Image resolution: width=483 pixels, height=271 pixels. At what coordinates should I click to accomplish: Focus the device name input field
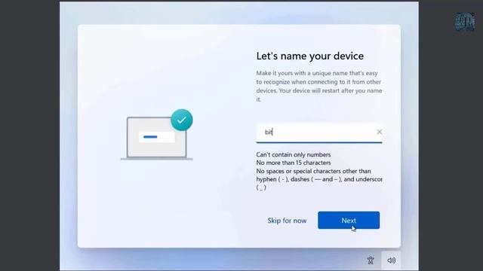(319, 132)
